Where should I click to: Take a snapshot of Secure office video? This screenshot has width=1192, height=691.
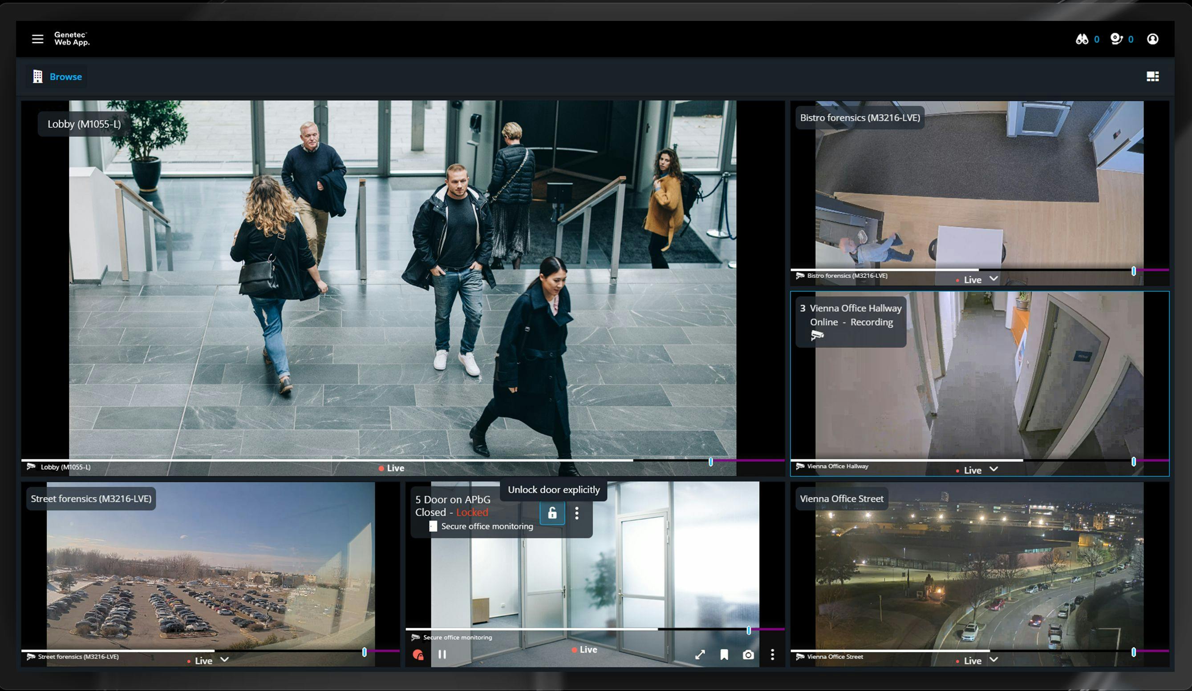tap(748, 655)
